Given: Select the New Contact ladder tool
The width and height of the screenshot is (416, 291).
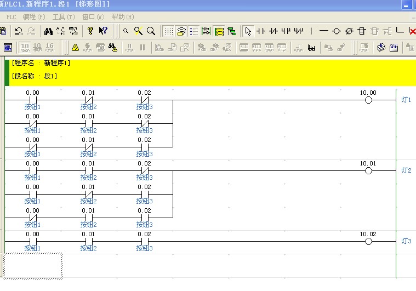Looking at the screenshot, I should [261, 31].
